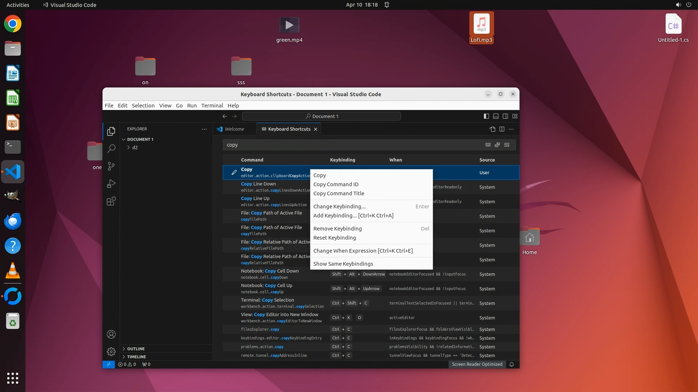
Task: Choose Remove Keybinding in context menu
Action: [337, 229]
